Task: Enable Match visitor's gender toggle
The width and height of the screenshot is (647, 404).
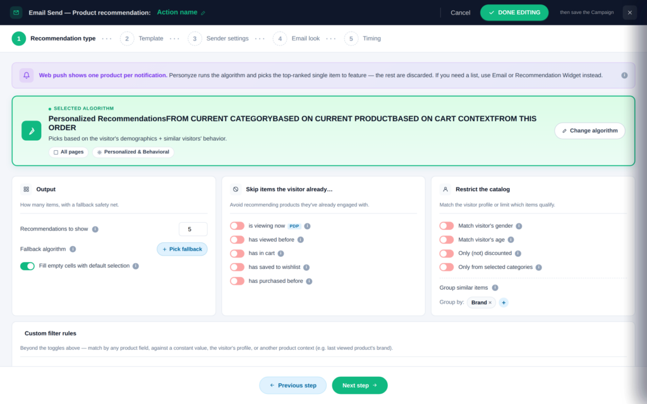Action: 447,226
